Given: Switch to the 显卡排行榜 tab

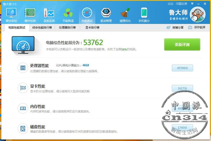Looking at the screenshot, I should (92, 27).
